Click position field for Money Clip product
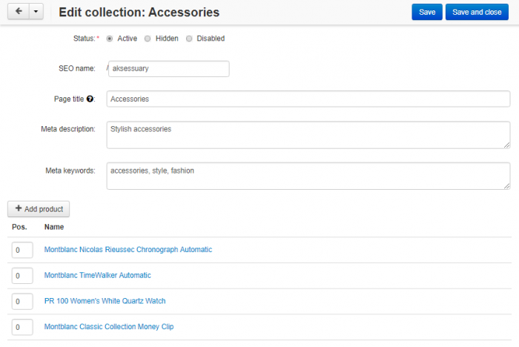The image size is (519, 347). 22,327
